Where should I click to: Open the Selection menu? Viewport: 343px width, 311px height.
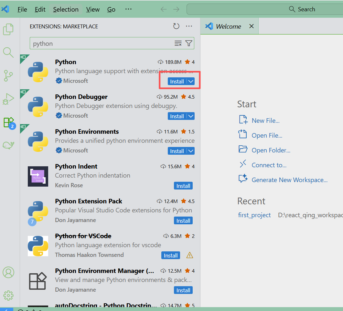click(66, 9)
